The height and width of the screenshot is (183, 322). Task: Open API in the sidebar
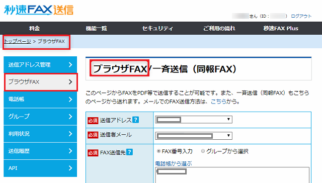pyautogui.click(x=40, y=168)
